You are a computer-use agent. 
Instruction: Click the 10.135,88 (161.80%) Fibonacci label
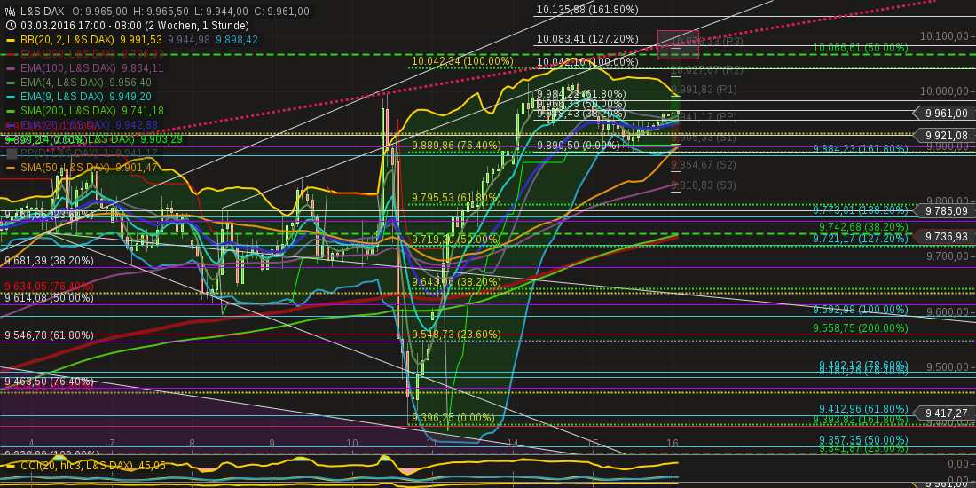point(587,10)
